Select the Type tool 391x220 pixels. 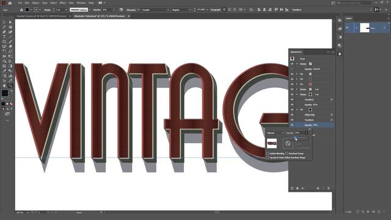coord(4,37)
